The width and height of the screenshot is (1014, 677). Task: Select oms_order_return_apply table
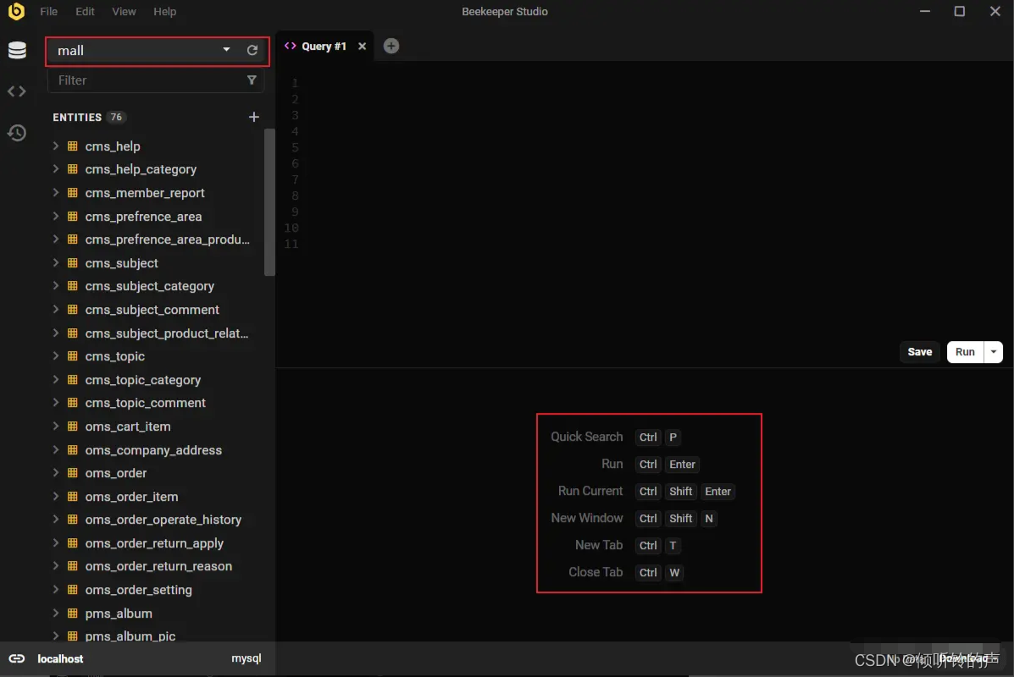(x=154, y=543)
